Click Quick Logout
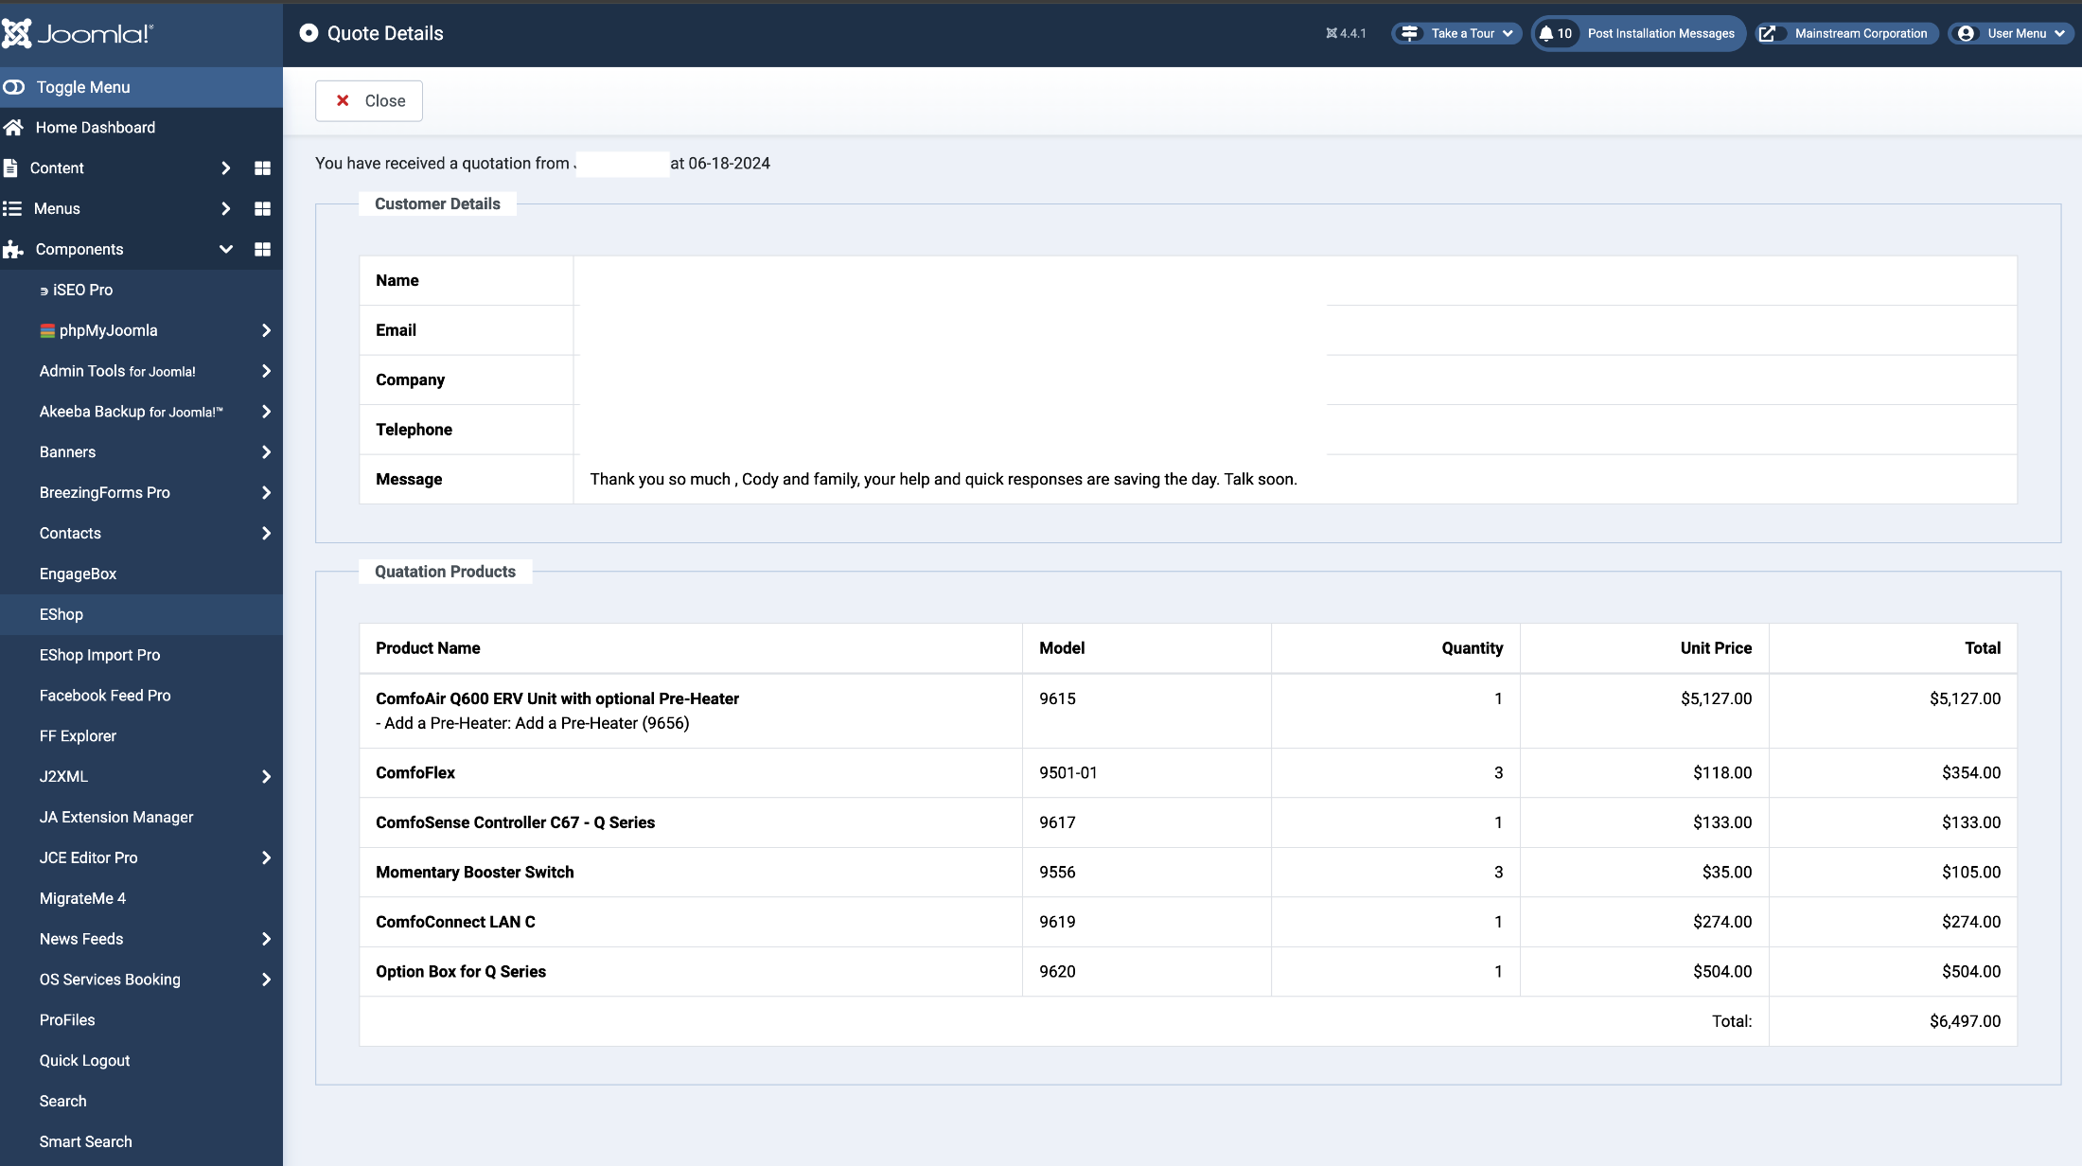The image size is (2082, 1166). 84,1062
